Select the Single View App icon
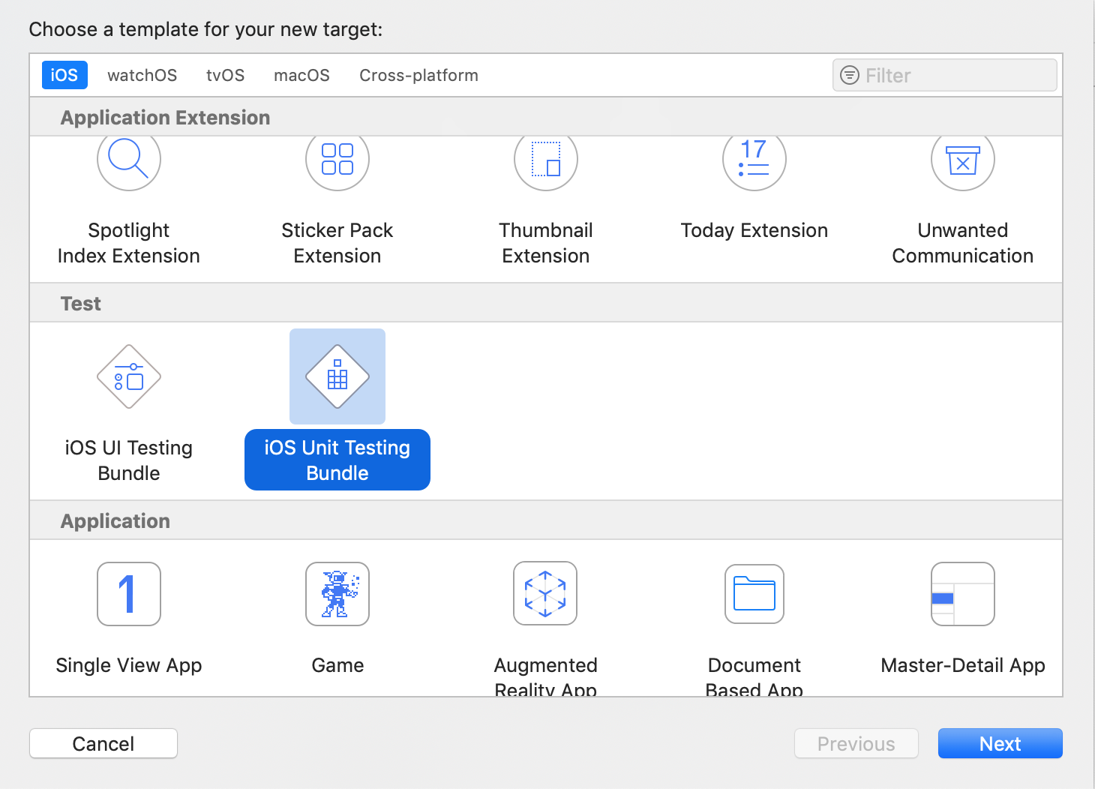This screenshot has height=789, width=1095. 129,594
